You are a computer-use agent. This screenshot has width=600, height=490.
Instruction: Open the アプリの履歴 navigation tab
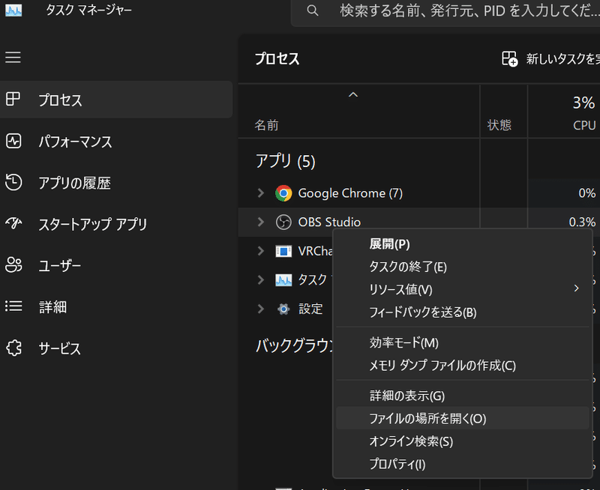[x=116, y=183]
